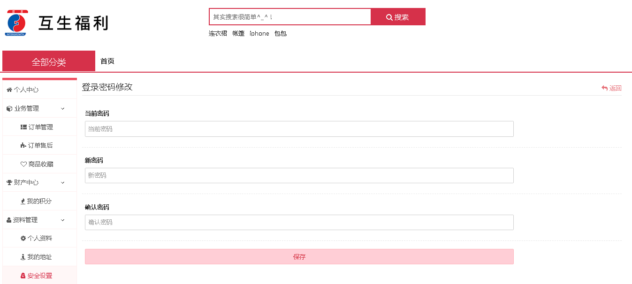Click the 互生福利 logo
632x284 pixels.
pos(56,22)
